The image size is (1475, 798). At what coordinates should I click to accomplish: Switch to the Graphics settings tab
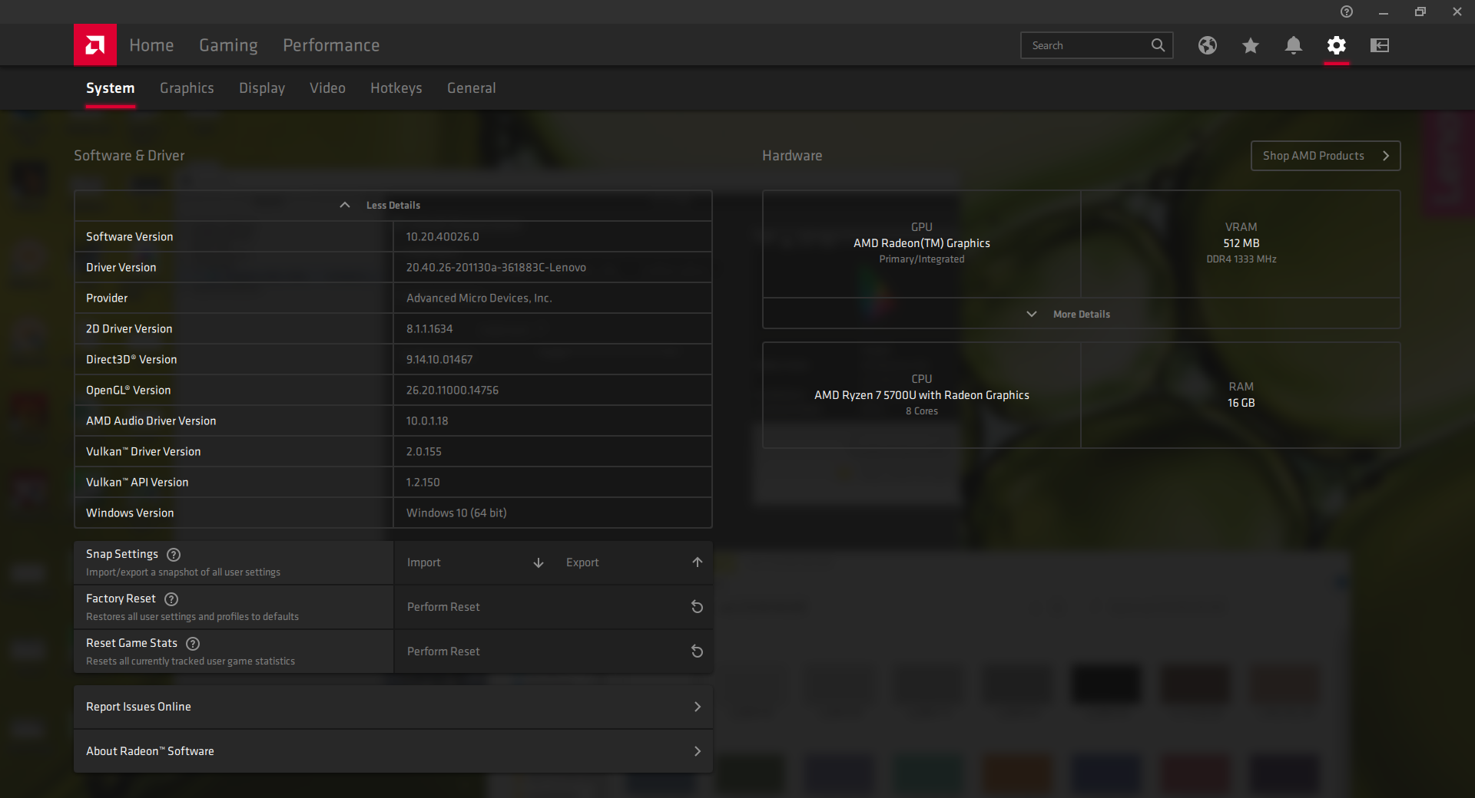pos(187,88)
